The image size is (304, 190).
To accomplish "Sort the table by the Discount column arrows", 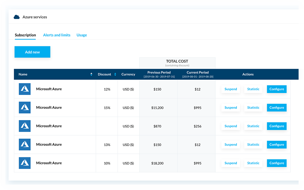I will pyautogui.click(x=115, y=74).
